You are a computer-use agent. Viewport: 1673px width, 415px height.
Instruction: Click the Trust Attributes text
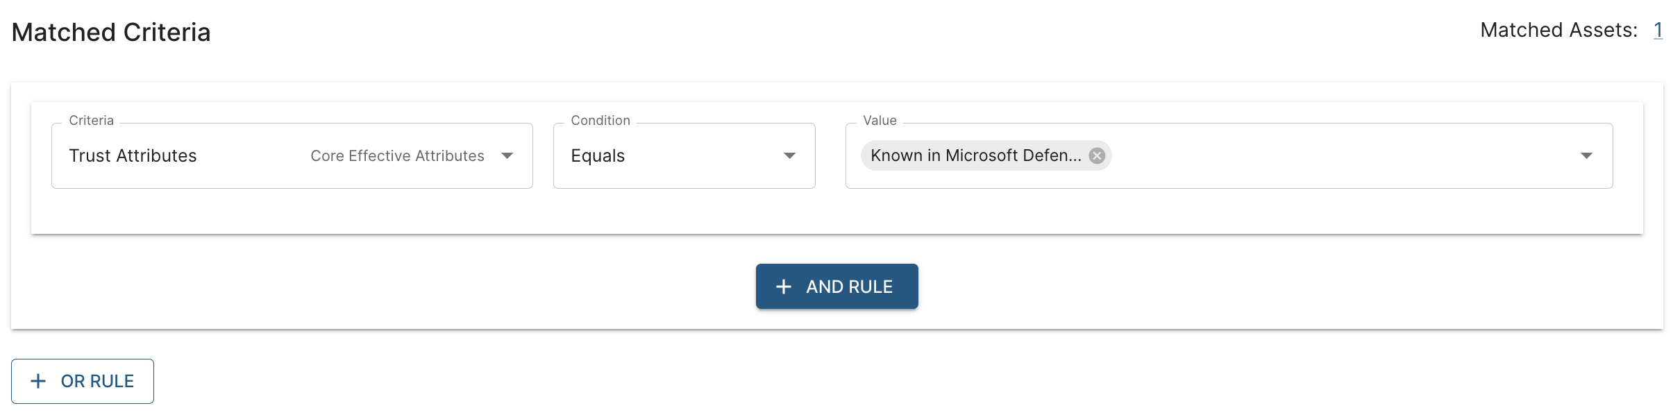[133, 155]
